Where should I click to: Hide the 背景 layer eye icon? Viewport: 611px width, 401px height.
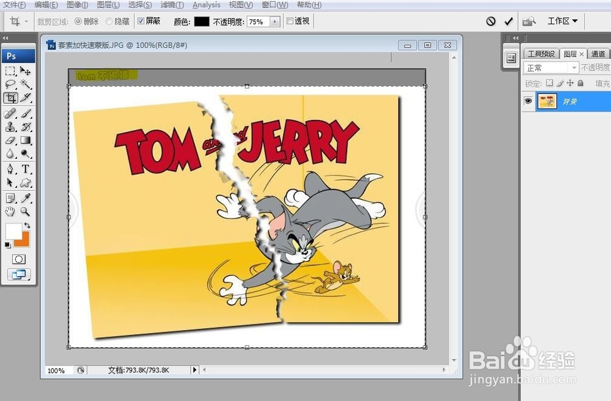(528, 101)
